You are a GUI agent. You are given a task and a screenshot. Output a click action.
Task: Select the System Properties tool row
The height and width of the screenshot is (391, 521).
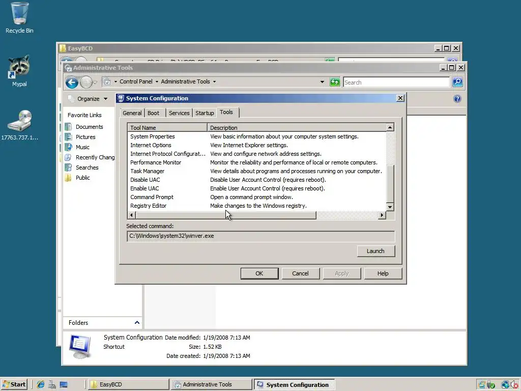point(256,136)
